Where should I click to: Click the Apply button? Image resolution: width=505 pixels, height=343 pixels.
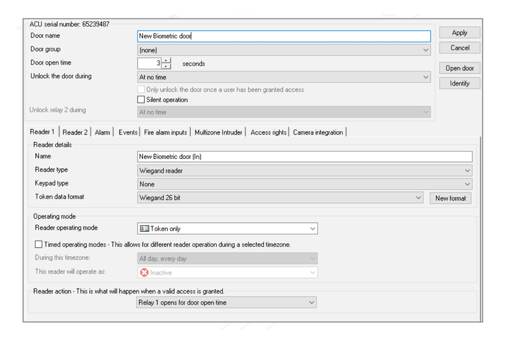click(x=460, y=33)
